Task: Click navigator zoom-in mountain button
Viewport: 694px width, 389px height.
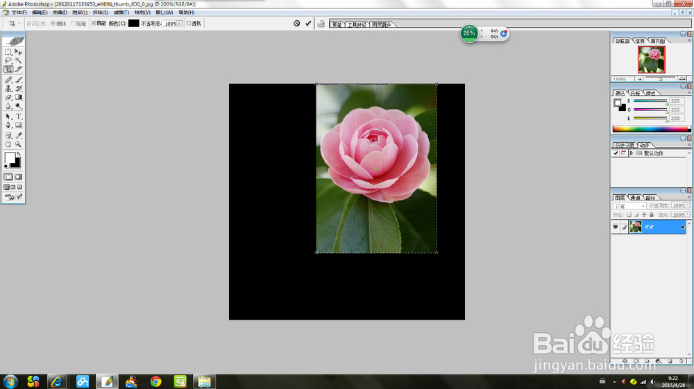Action: [682, 78]
